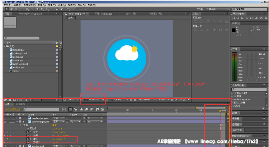269x147 pixels.
Task: Click the timeline current time indicator
Action: pos(220,111)
